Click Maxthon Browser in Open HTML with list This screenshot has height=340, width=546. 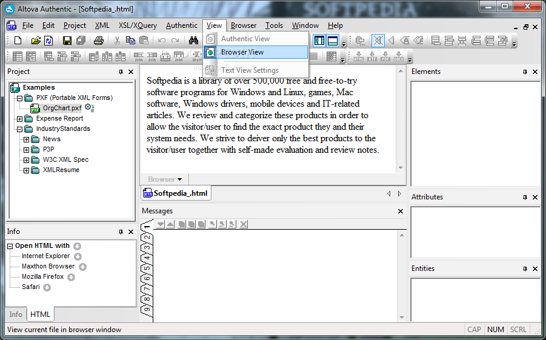[x=48, y=266]
